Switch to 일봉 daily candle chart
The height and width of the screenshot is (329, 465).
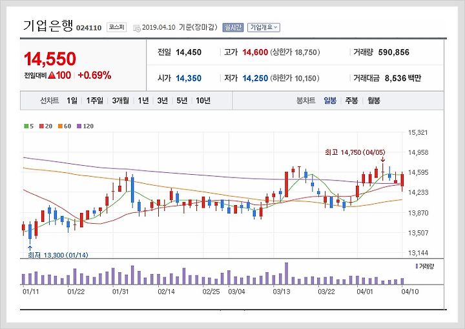(x=330, y=101)
